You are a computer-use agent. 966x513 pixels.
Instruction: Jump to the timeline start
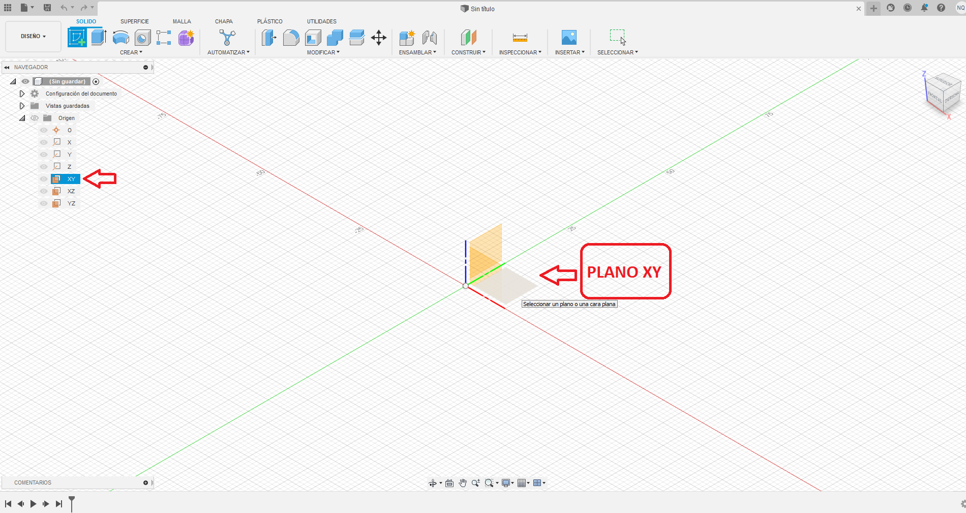click(x=8, y=504)
